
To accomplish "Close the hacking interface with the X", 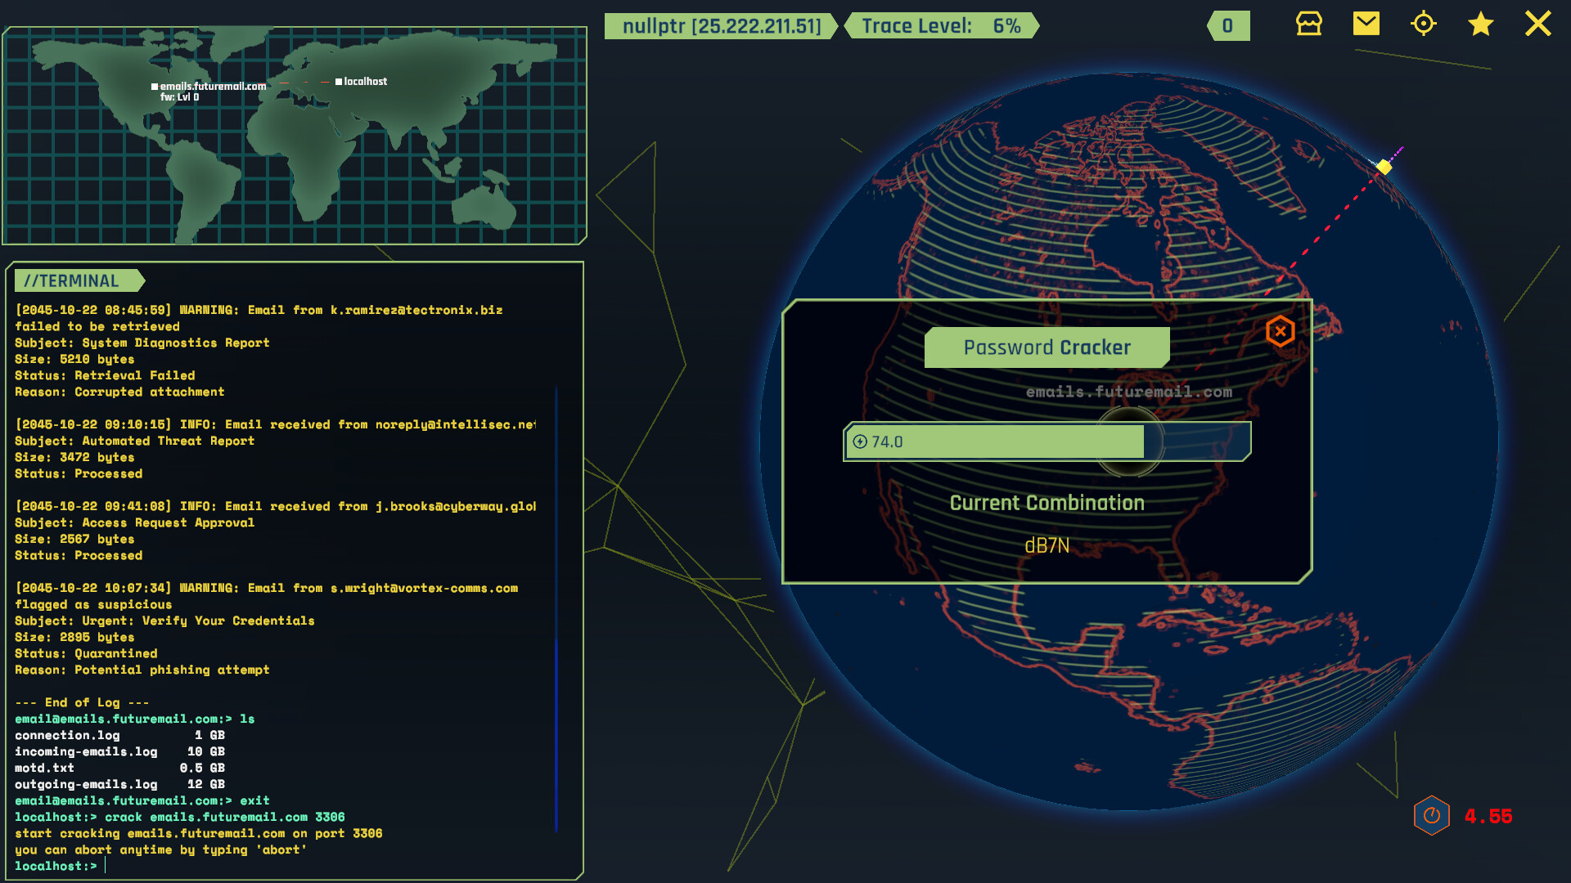I will pyautogui.click(x=1538, y=24).
